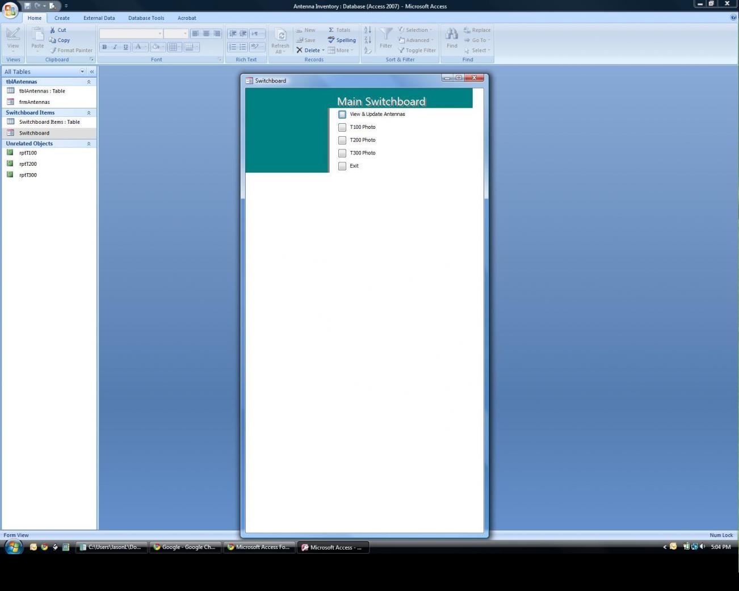The image size is (739, 591).
Task: Click the Paste button
Action: click(37, 39)
